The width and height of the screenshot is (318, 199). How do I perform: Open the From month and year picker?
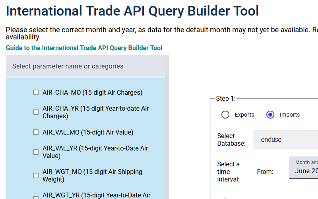pos(304,168)
